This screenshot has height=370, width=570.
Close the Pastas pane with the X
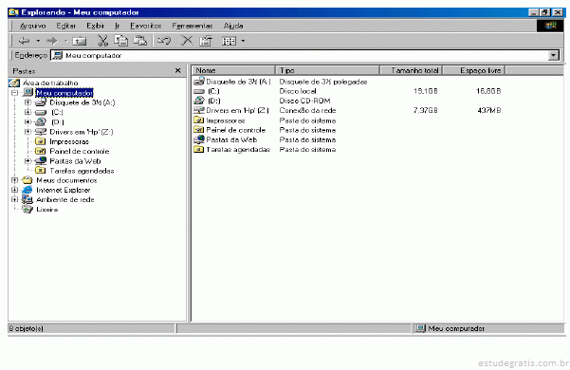pyautogui.click(x=177, y=70)
